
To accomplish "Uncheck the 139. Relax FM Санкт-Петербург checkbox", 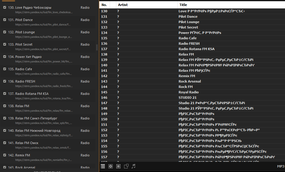I will pyautogui.click(x=5, y=118).
